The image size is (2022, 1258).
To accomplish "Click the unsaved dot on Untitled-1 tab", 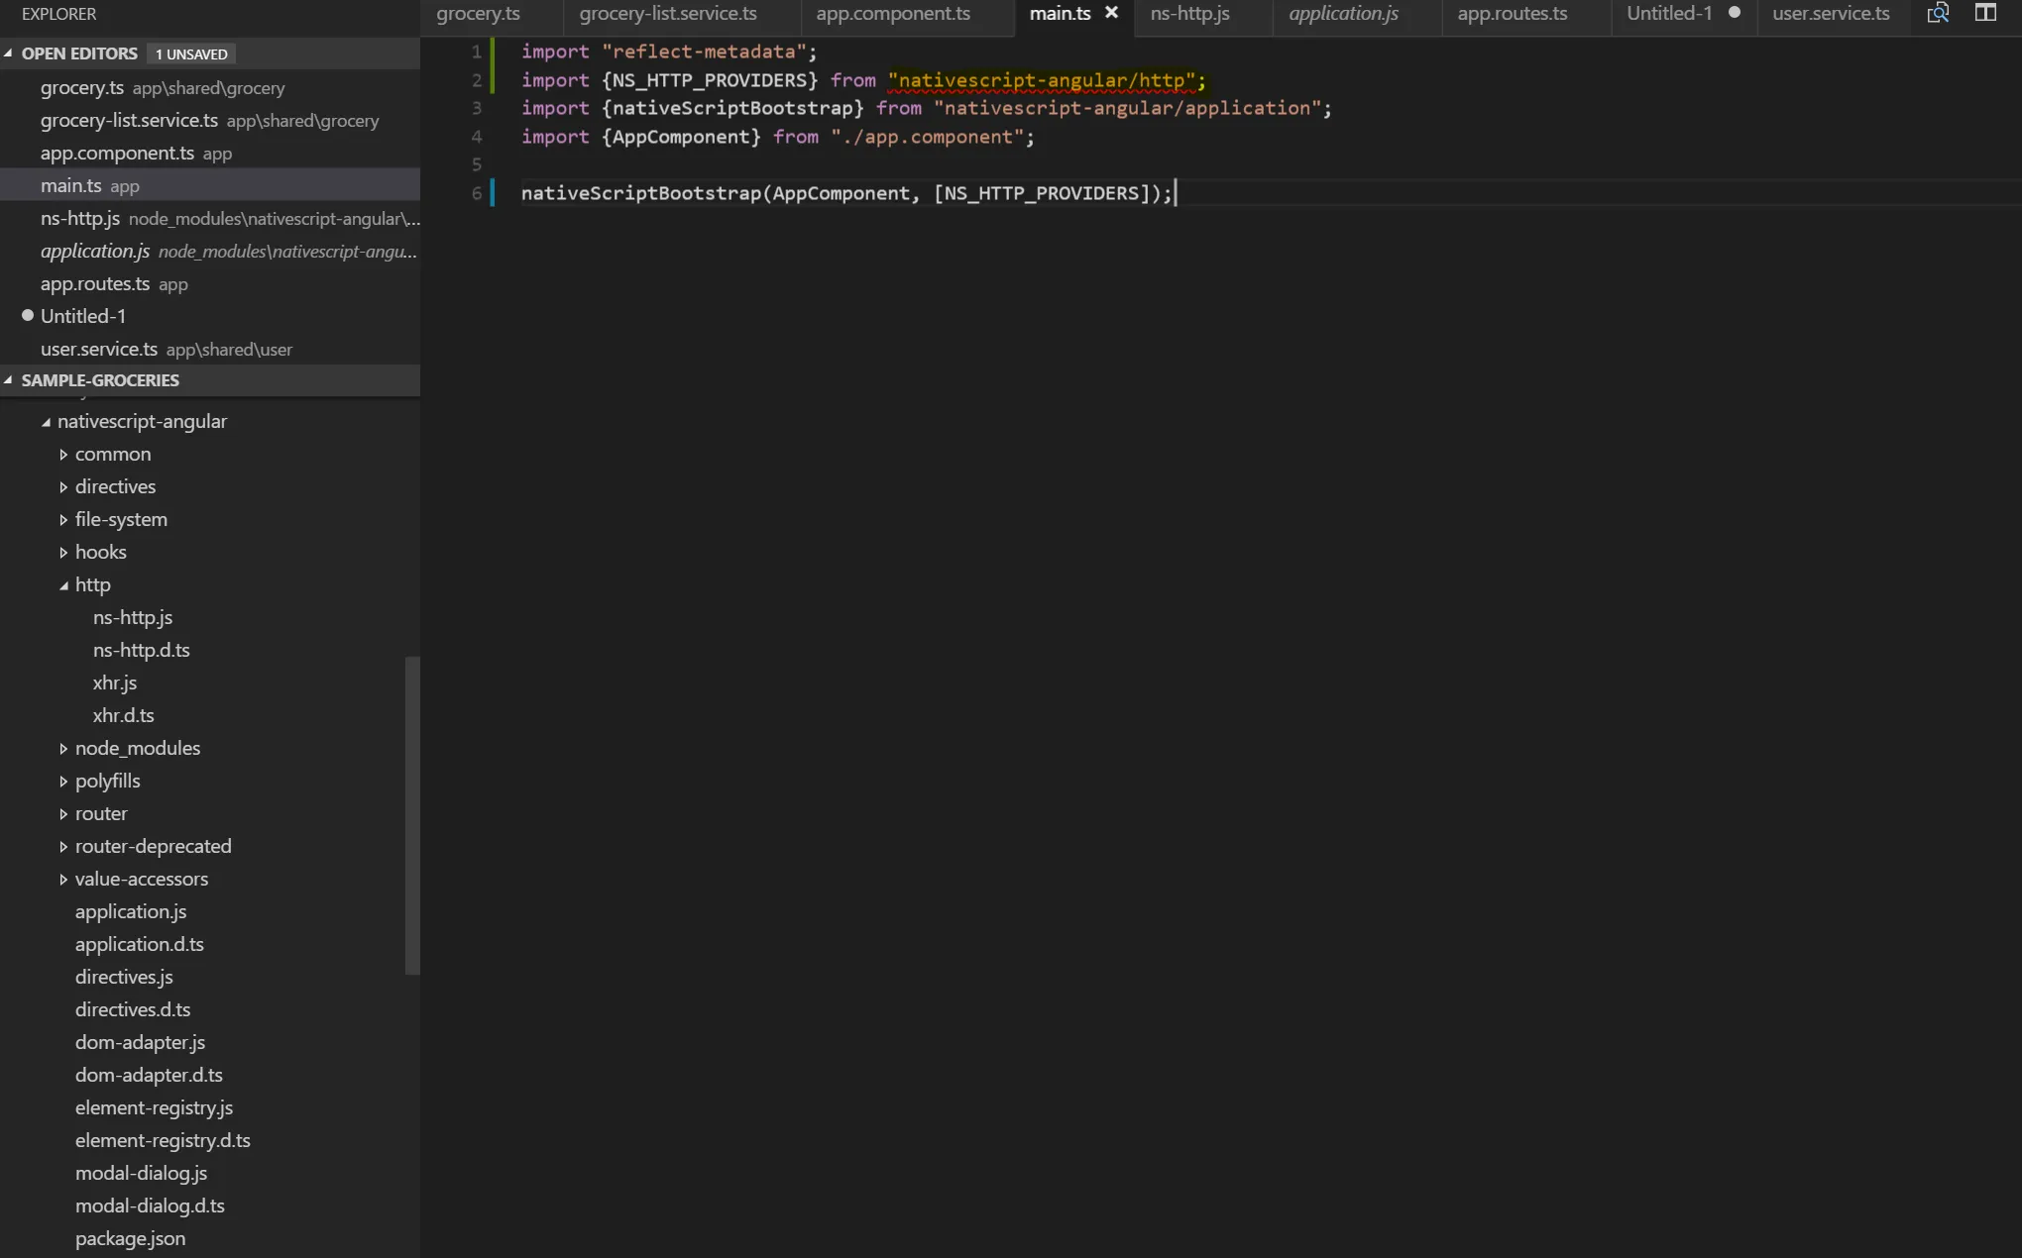I will (1735, 13).
